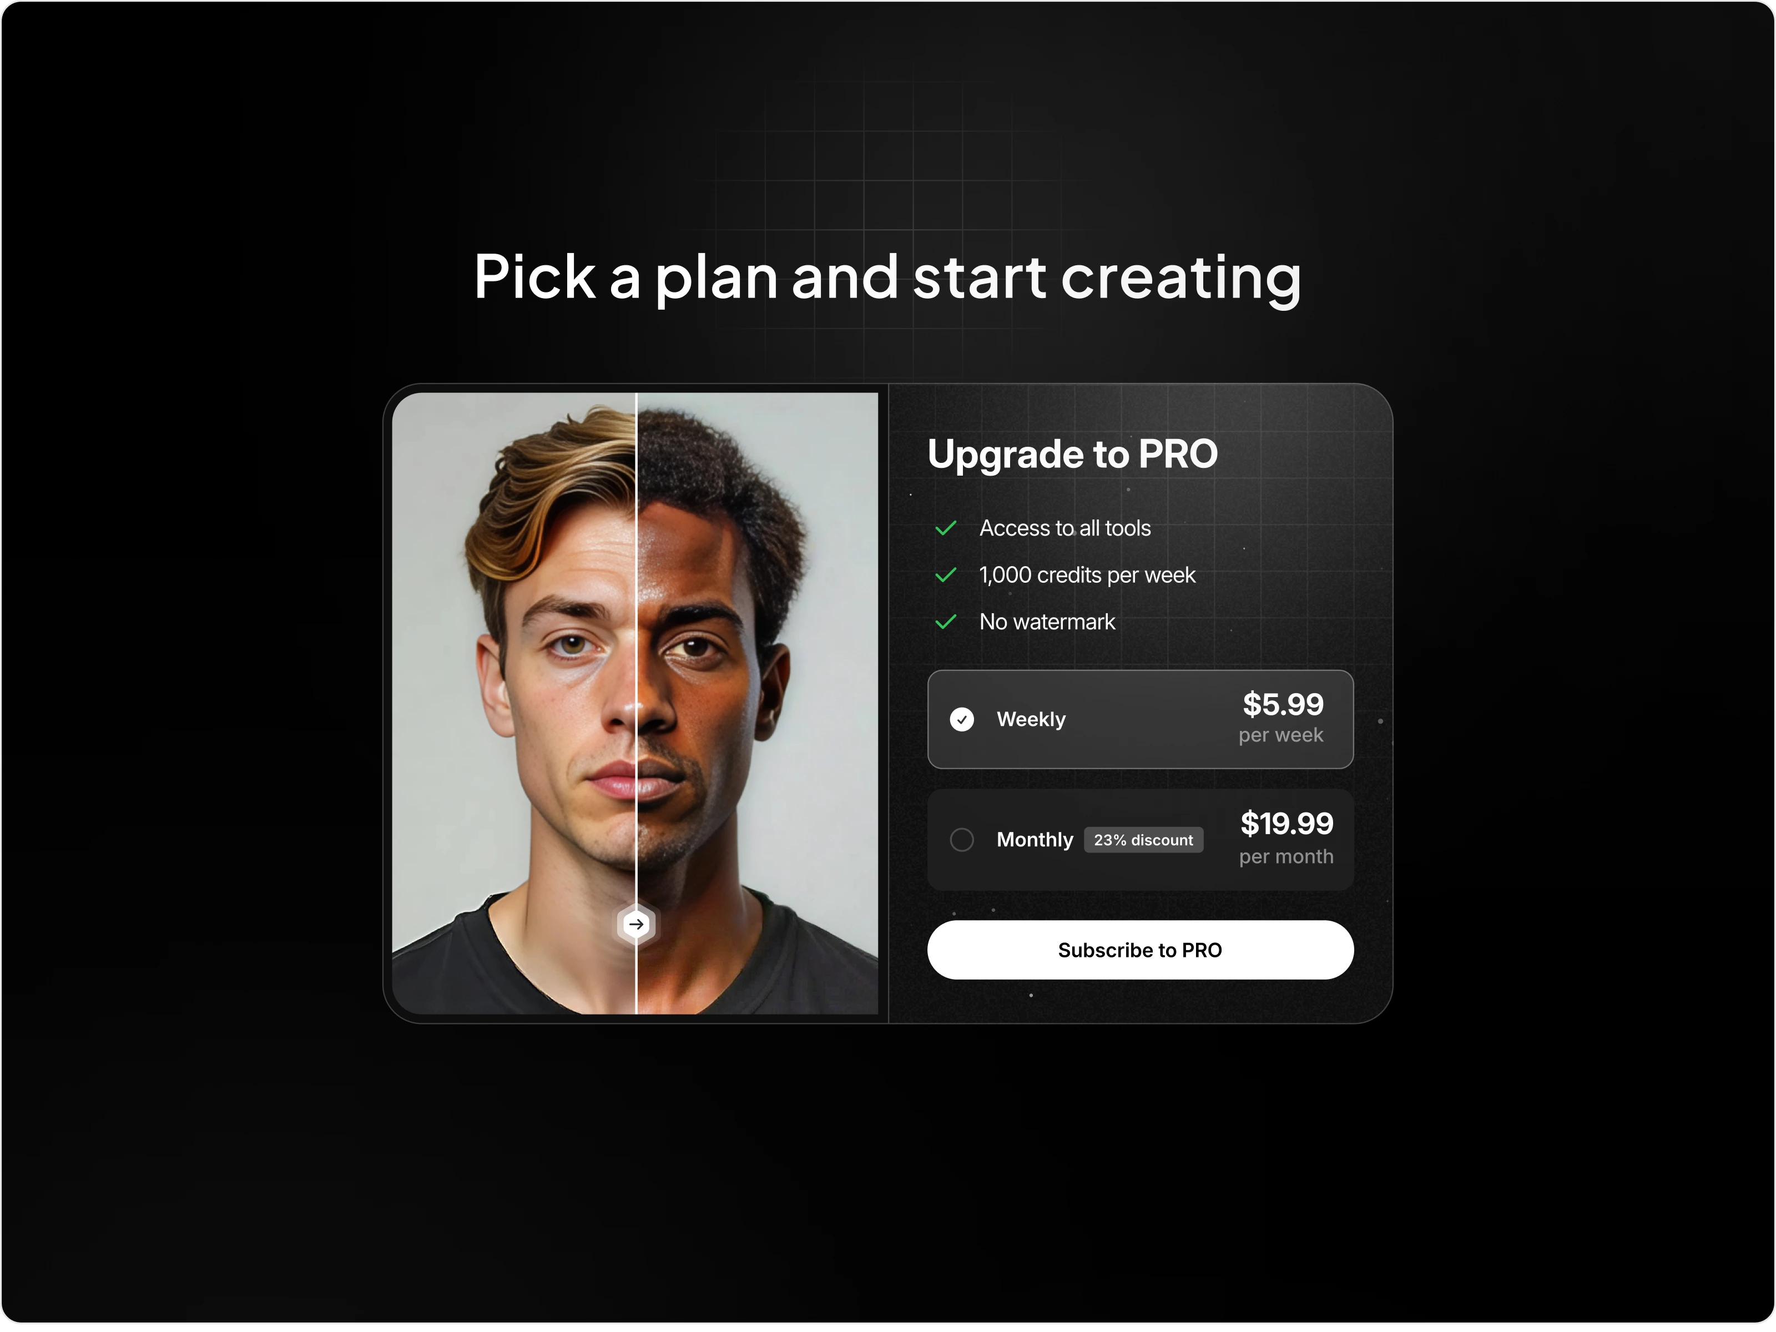The width and height of the screenshot is (1776, 1332).
Task: Click the before side of comparison photo
Action: pyautogui.click(x=514, y=703)
